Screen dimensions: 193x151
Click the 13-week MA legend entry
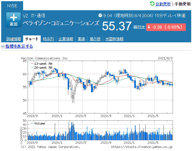click(x=42, y=64)
